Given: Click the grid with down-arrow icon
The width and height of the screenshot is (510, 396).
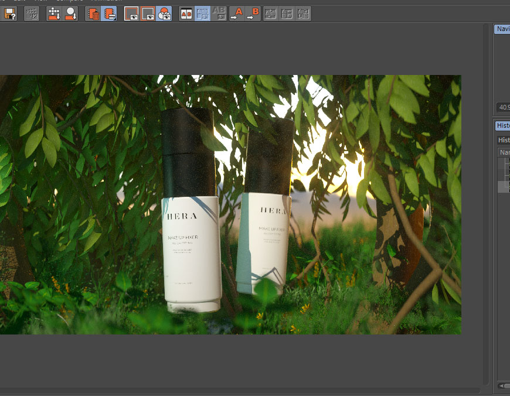Looking at the screenshot, I should pos(54,14).
